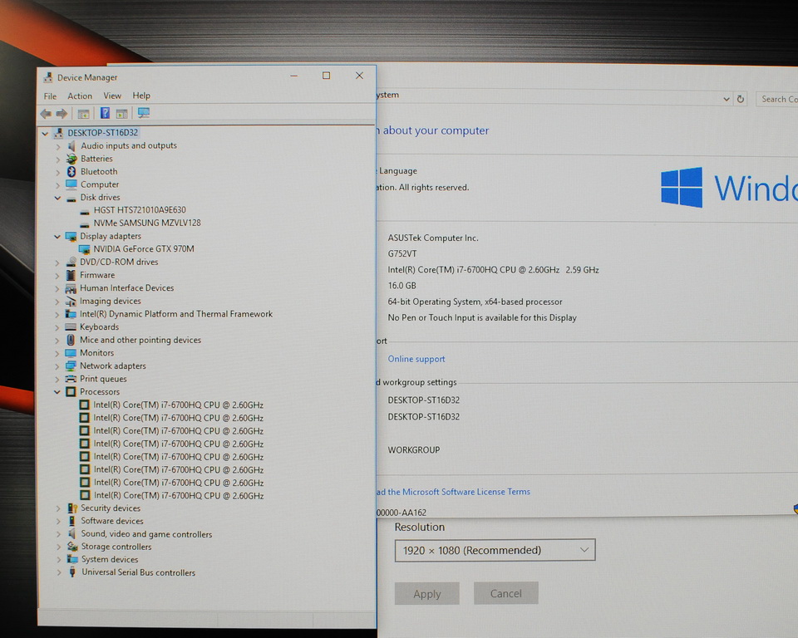Click the Sound, video and game controllers icon
Screen dimensions: 798x638
72,533
